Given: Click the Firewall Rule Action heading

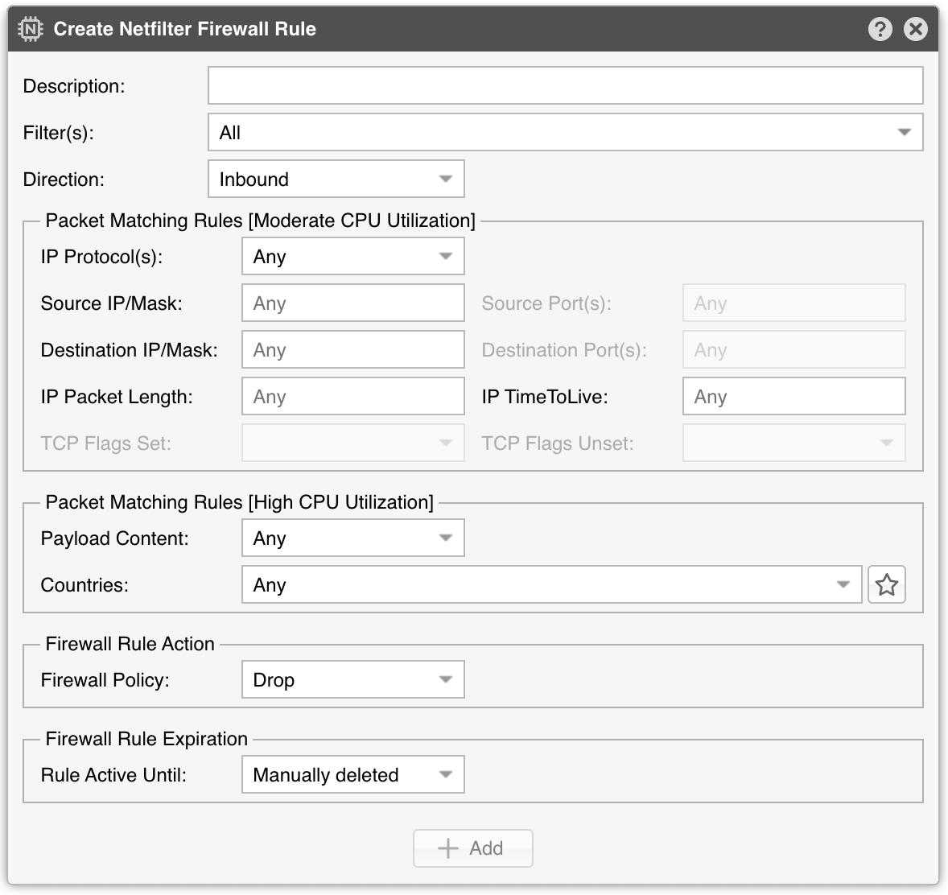Looking at the screenshot, I should tap(130, 644).
